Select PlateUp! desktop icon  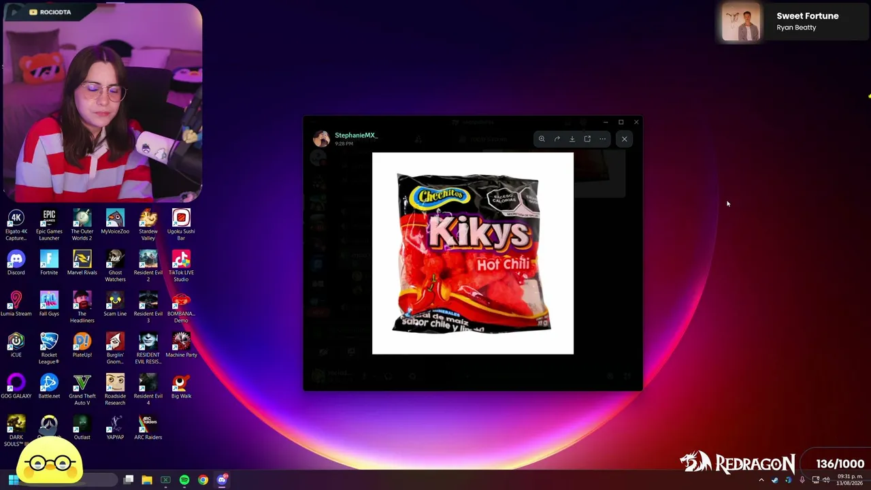[82, 345]
